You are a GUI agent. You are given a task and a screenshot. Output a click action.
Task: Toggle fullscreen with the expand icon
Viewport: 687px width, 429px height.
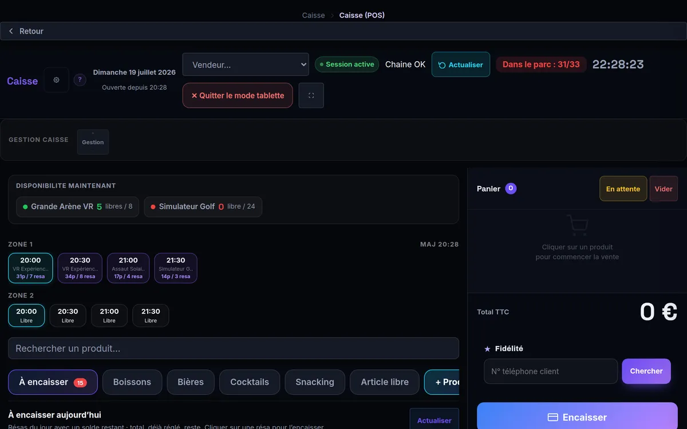[x=311, y=96]
